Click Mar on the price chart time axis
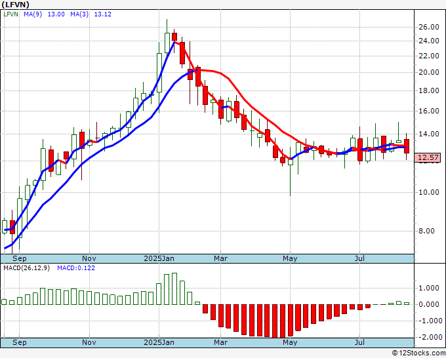 tap(221, 258)
